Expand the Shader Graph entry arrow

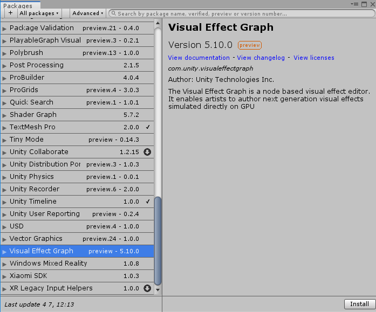4,116
